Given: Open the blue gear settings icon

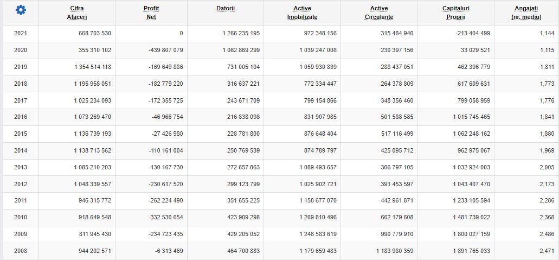Looking at the screenshot, I should pos(21,10).
